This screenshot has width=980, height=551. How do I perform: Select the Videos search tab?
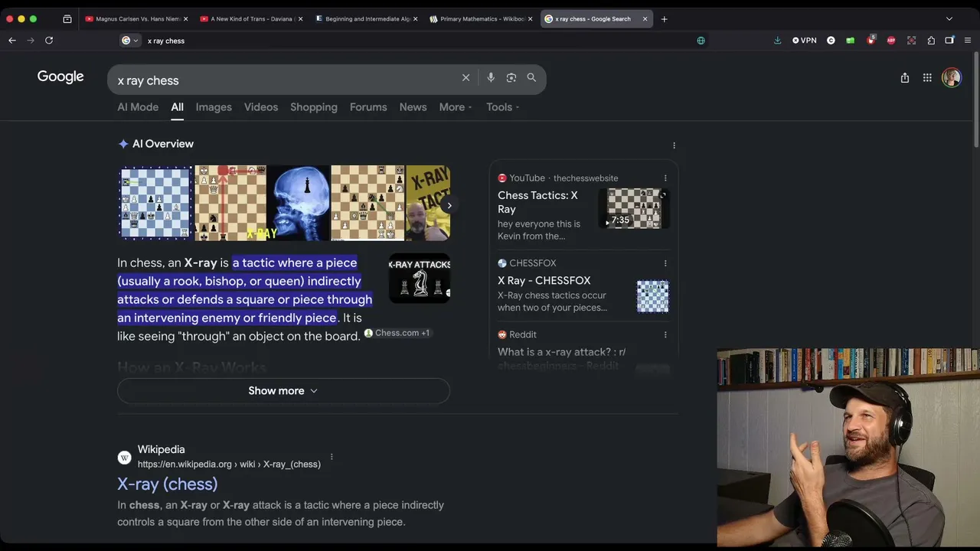point(261,107)
